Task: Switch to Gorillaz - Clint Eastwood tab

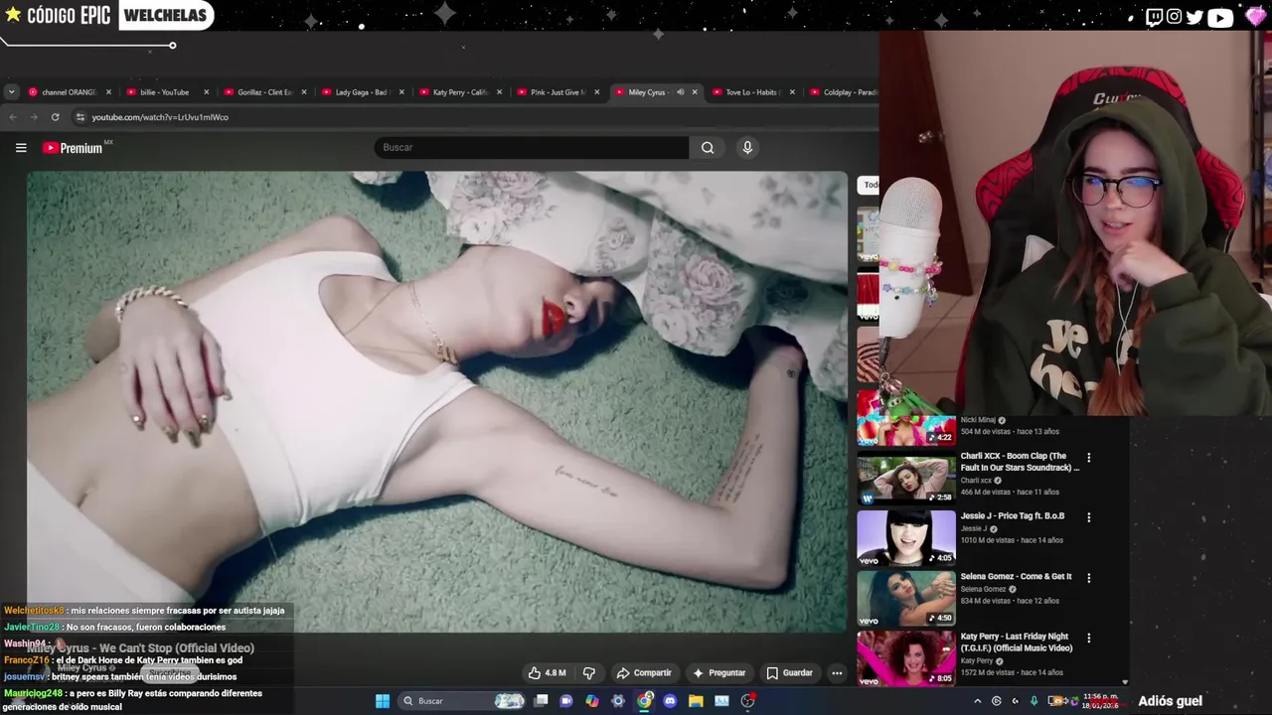Action: [262, 92]
